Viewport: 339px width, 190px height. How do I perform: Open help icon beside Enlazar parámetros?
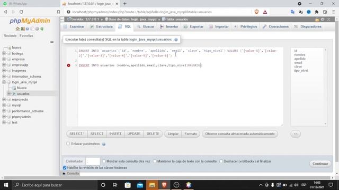pyautogui.click(x=104, y=144)
